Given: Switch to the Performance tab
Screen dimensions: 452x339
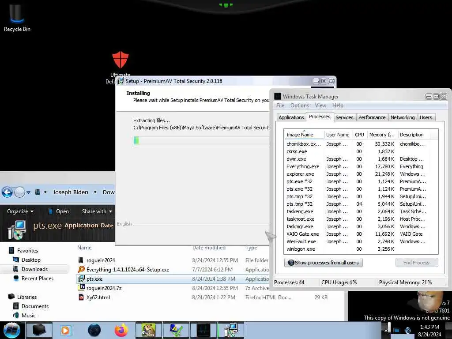Looking at the screenshot, I should point(372,117).
